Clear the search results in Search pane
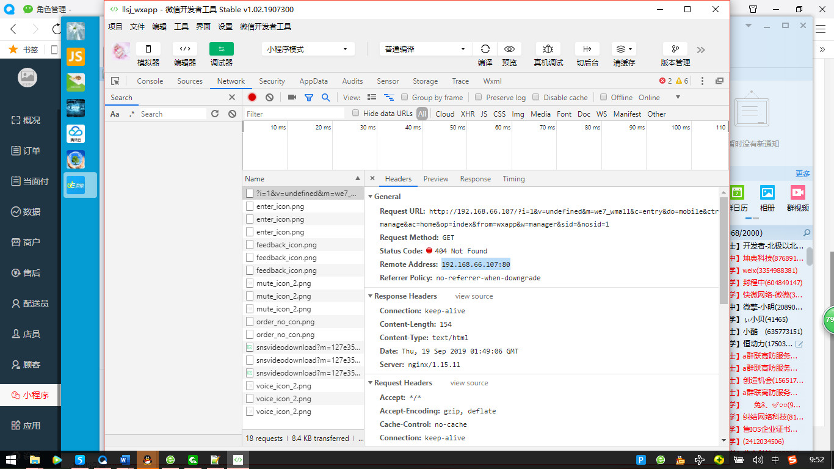 point(232,114)
